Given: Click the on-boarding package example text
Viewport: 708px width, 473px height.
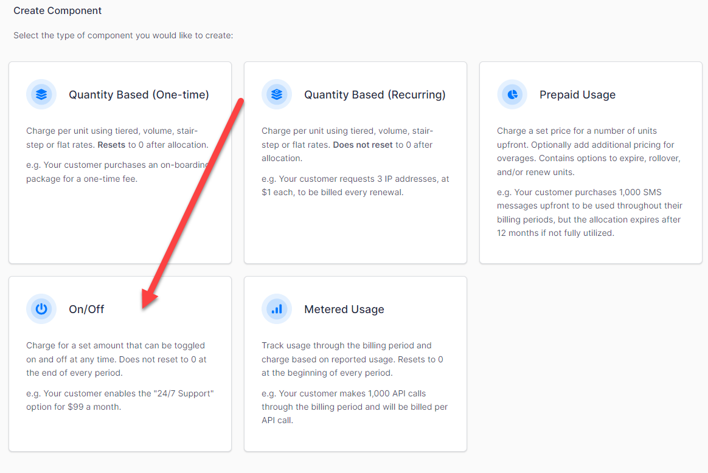Looking at the screenshot, I should click(116, 172).
